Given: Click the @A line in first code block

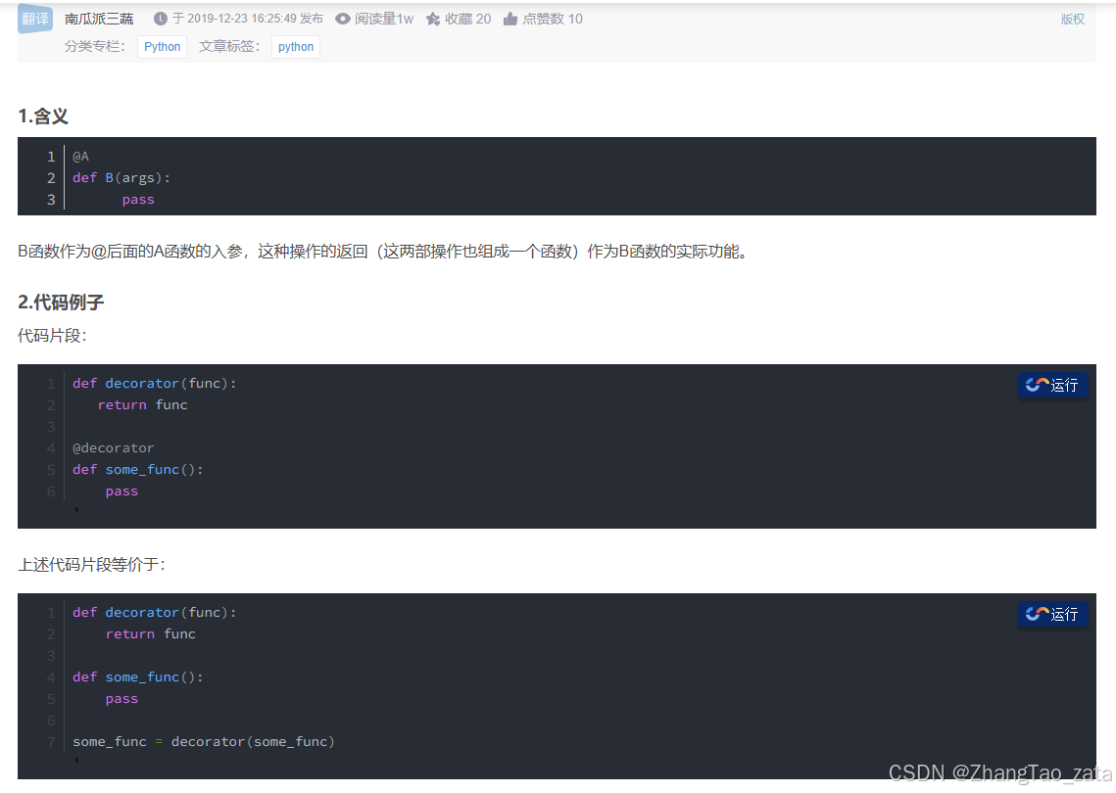Looking at the screenshot, I should 80,157.
